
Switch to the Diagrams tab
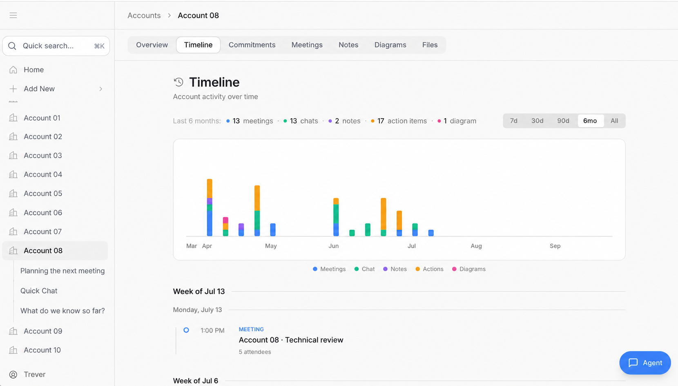pyautogui.click(x=390, y=45)
